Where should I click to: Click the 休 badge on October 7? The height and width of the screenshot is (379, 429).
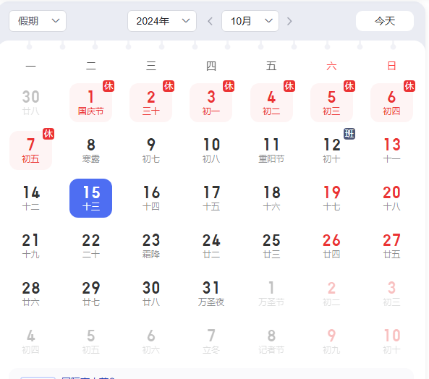click(48, 134)
